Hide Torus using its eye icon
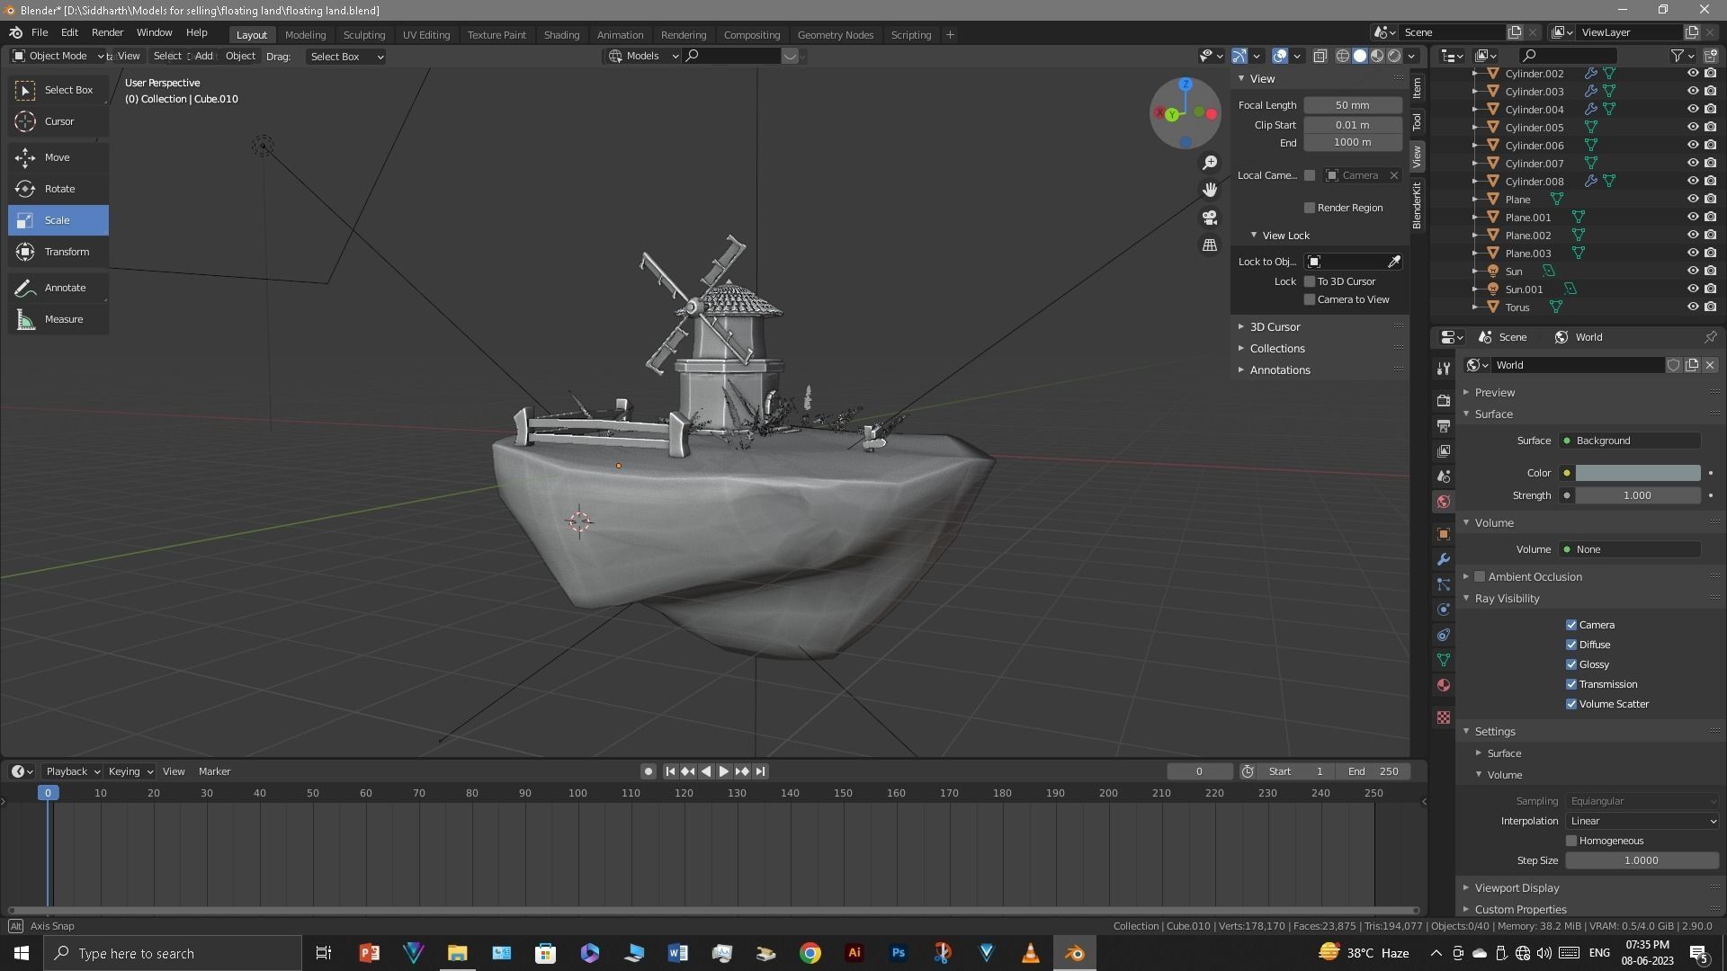Viewport: 1727px width, 971px height. pyautogui.click(x=1692, y=307)
